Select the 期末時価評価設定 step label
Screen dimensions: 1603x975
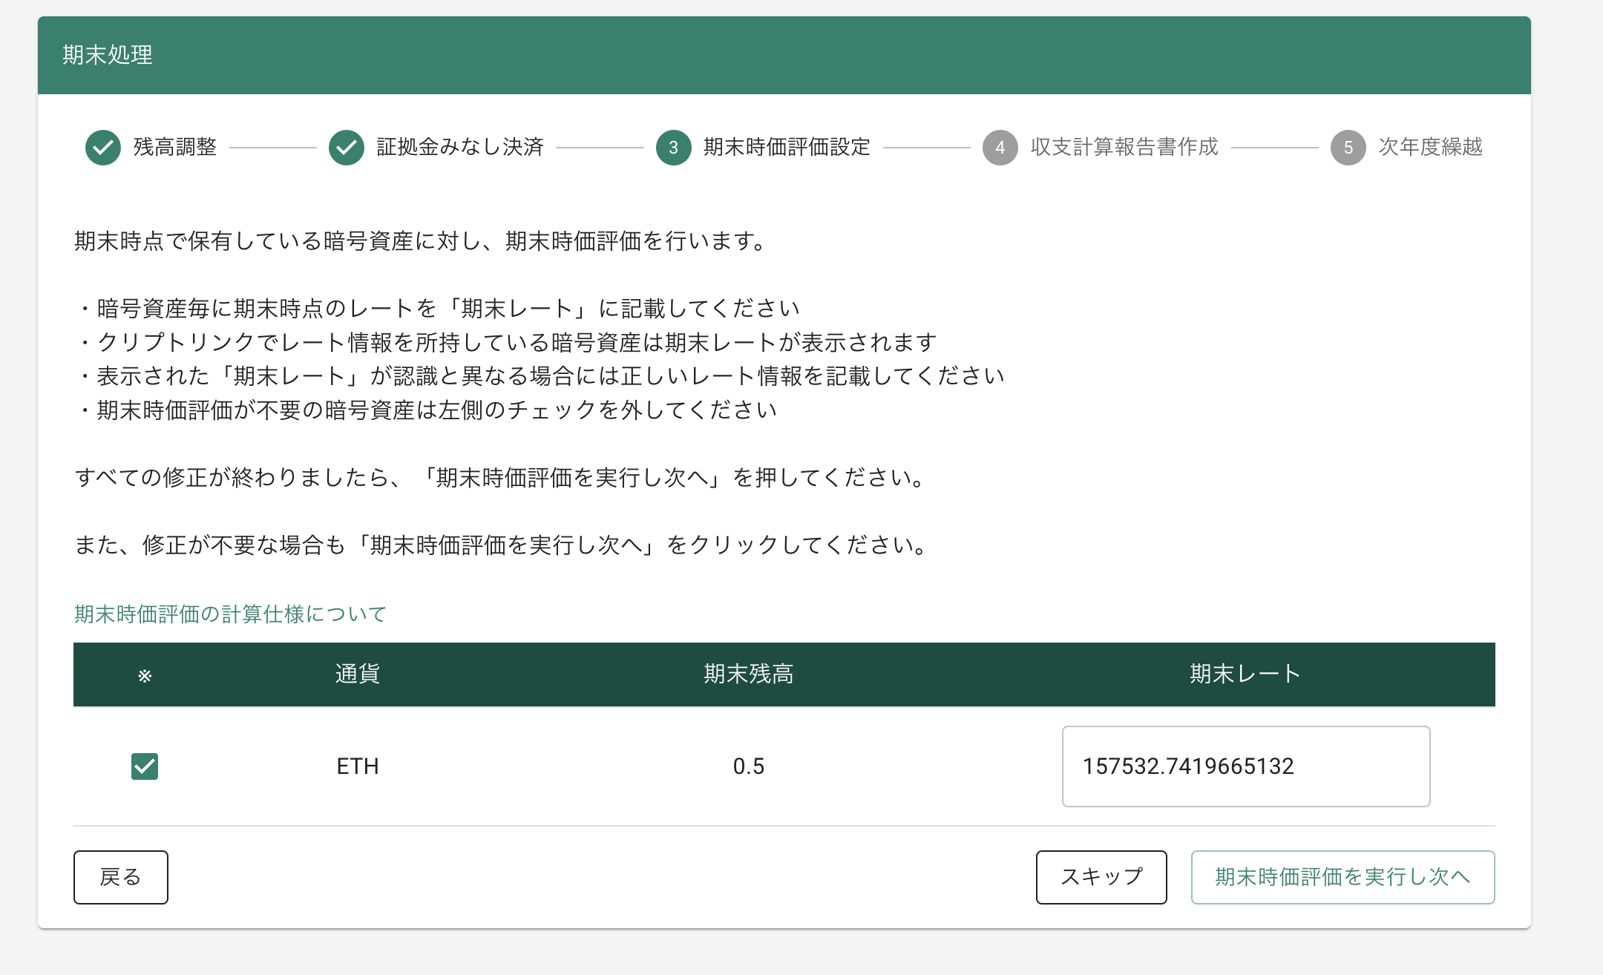click(x=787, y=147)
